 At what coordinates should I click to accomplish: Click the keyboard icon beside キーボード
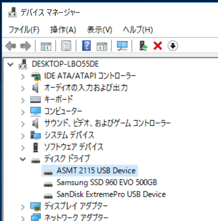[x=36, y=99]
